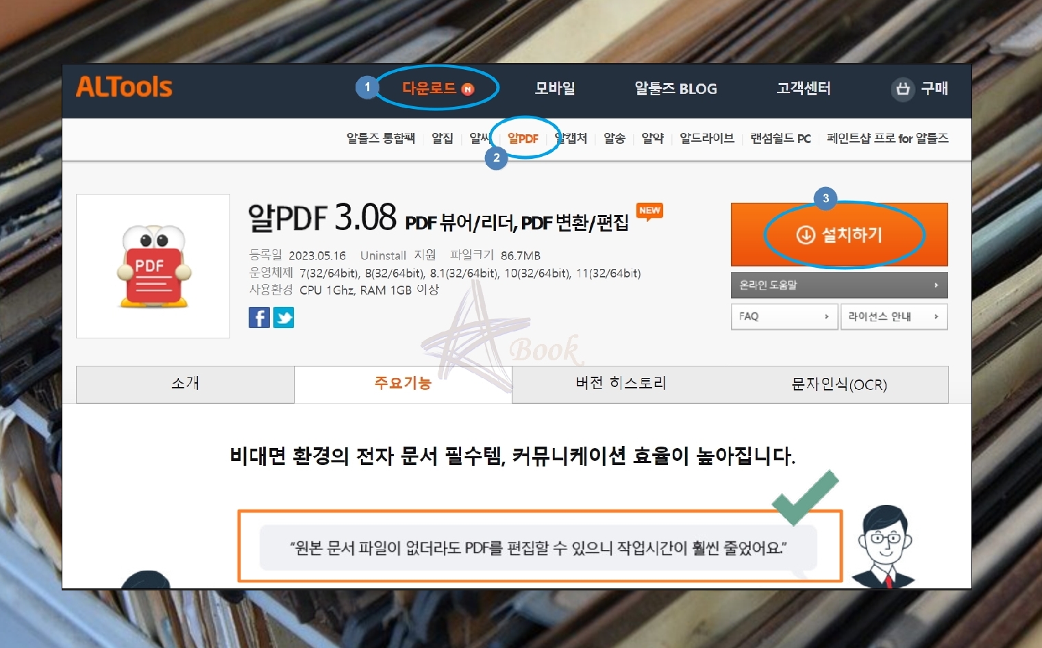
Task: Go to 알툴즈 BLOG
Action: 675,88
